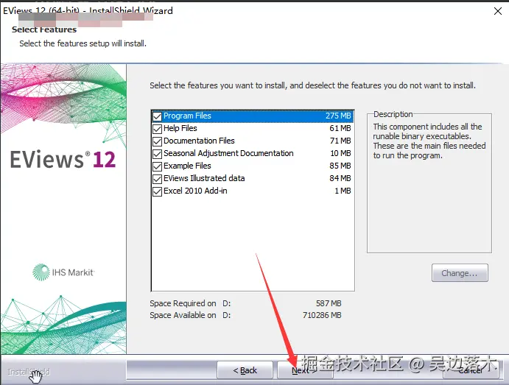Toggle EViews Illustrated data checkbox
Image resolution: width=509 pixels, height=385 pixels.
[157, 179]
